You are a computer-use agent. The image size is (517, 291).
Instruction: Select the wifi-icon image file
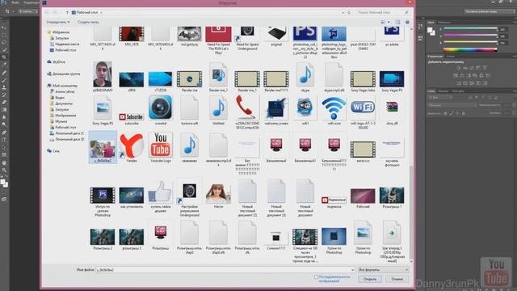coord(334,111)
